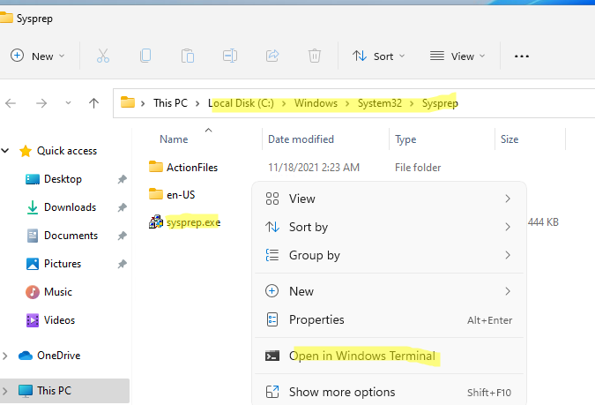
Task: Click ActionFiles date 11/18/2021 2:23 AM
Action: (x=314, y=168)
